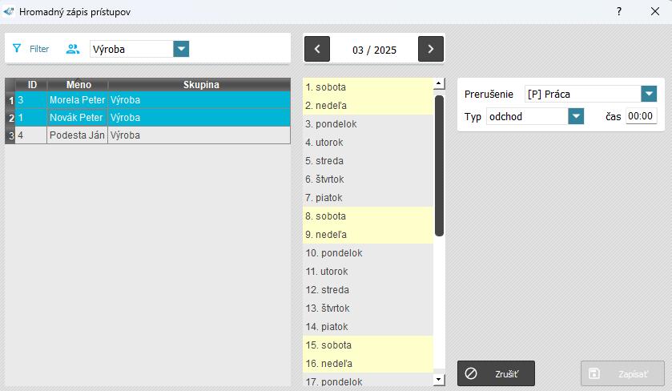
Task: Sort by Meno column header
Action: (78, 84)
